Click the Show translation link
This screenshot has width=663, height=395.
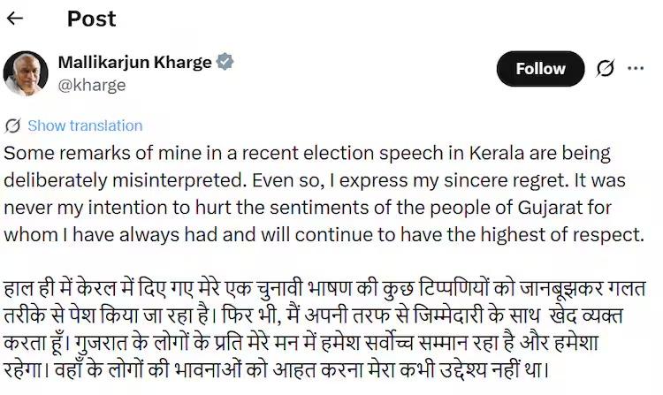pyautogui.click(x=85, y=125)
